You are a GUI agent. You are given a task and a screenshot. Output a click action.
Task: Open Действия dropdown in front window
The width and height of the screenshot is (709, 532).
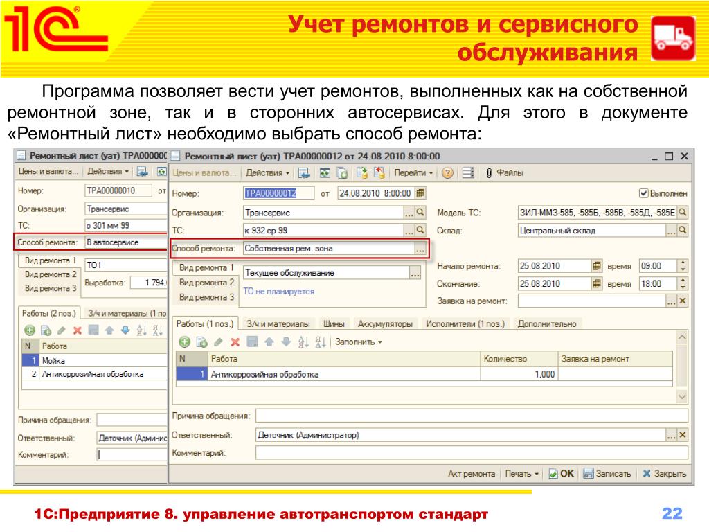coord(267,172)
